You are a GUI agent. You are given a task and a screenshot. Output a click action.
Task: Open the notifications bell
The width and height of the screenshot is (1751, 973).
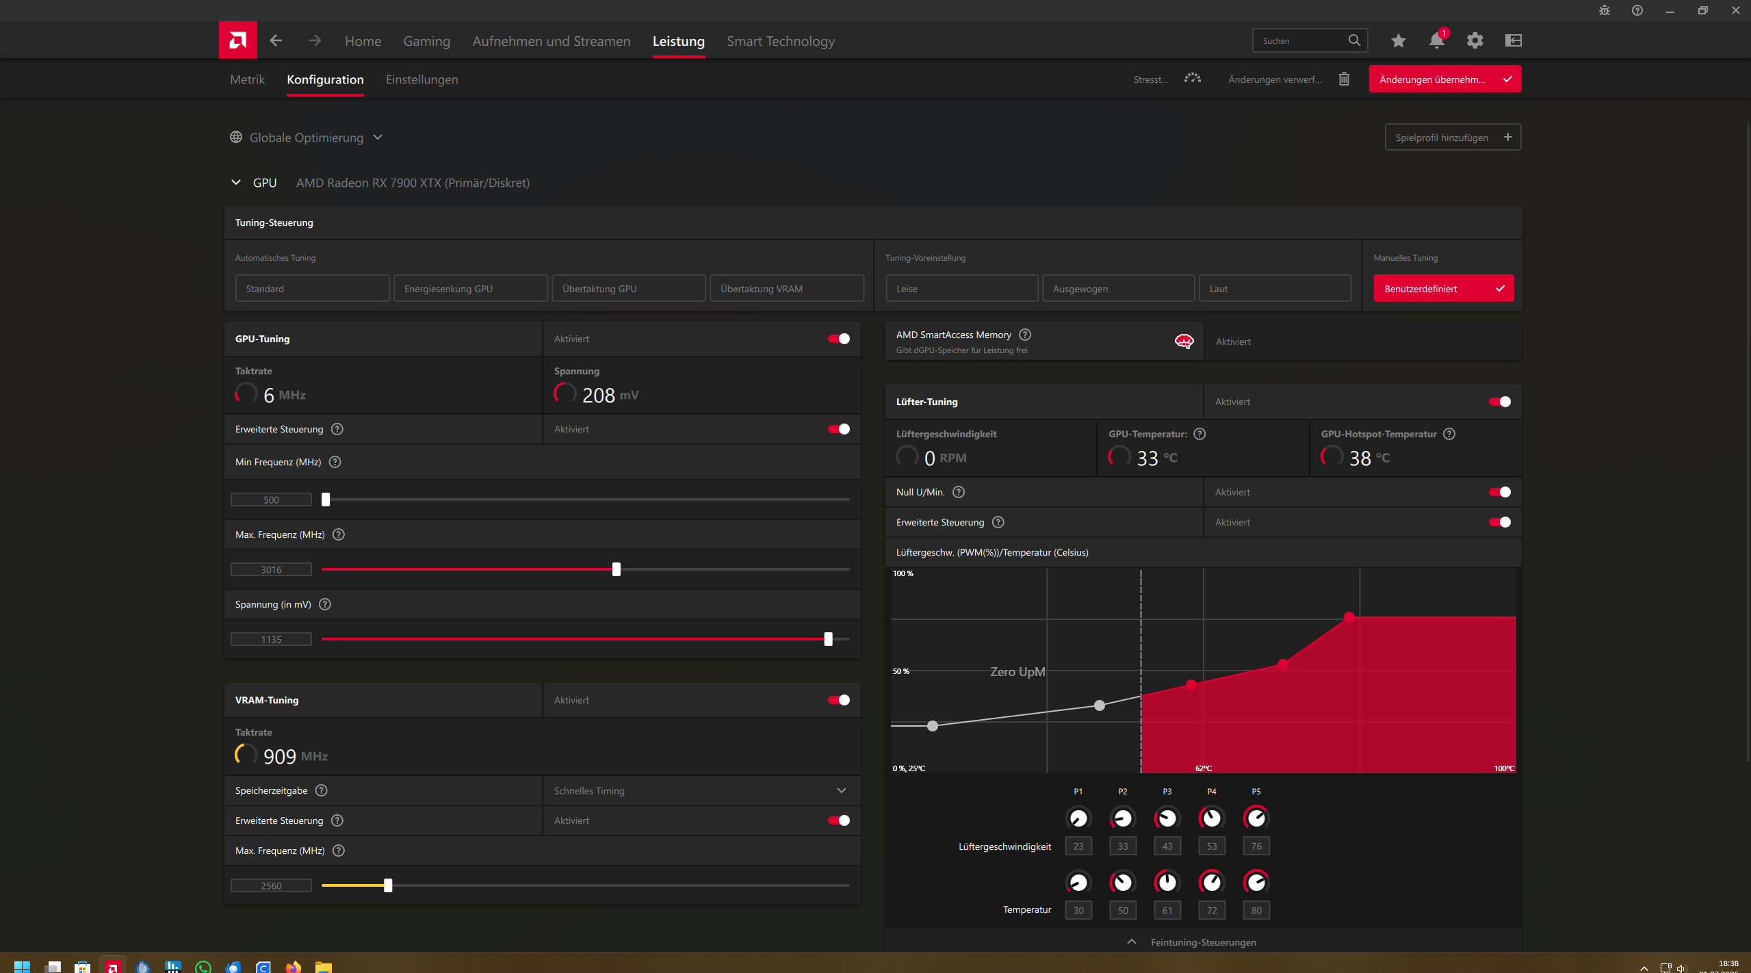[1436, 41]
